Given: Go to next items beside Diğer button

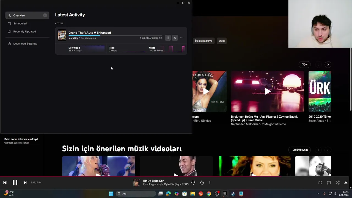Looking at the screenshot, I should pos(328,64).
